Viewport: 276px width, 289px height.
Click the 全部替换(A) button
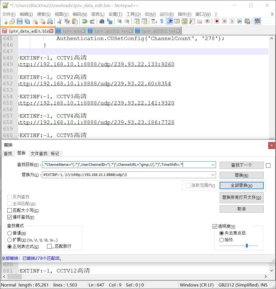point(241,185)
